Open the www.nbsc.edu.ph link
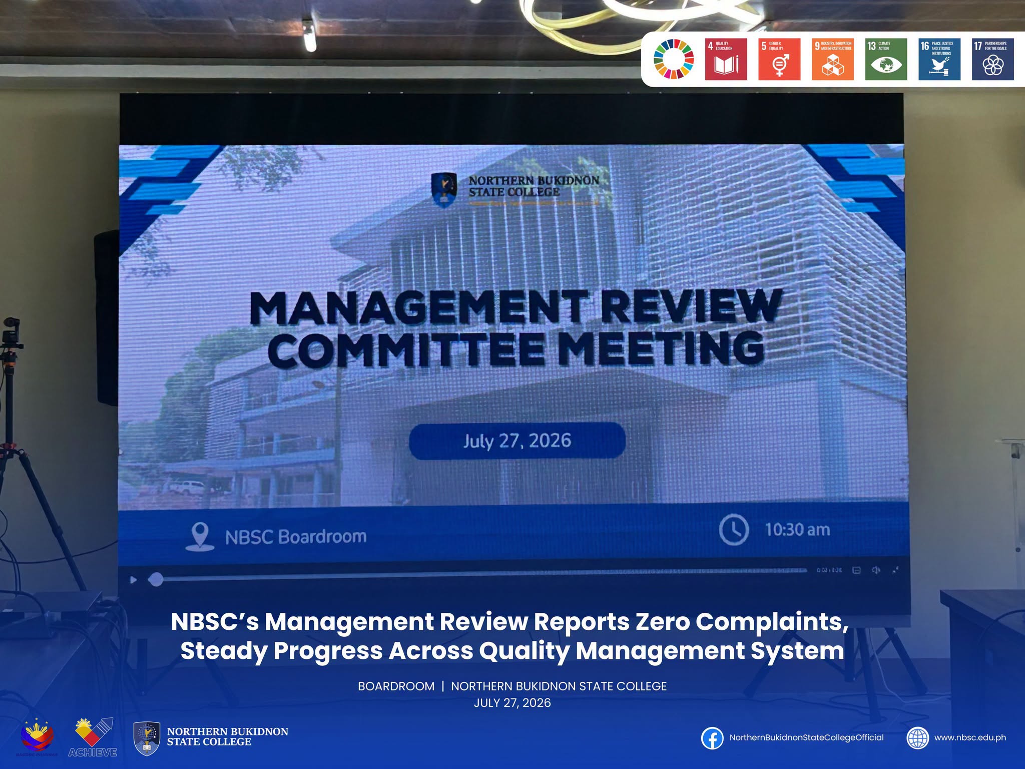 [x=970, y=737]
